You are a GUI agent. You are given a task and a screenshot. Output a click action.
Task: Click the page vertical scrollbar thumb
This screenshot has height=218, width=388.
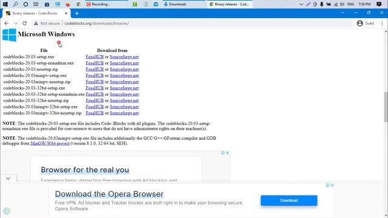[386, 107]
